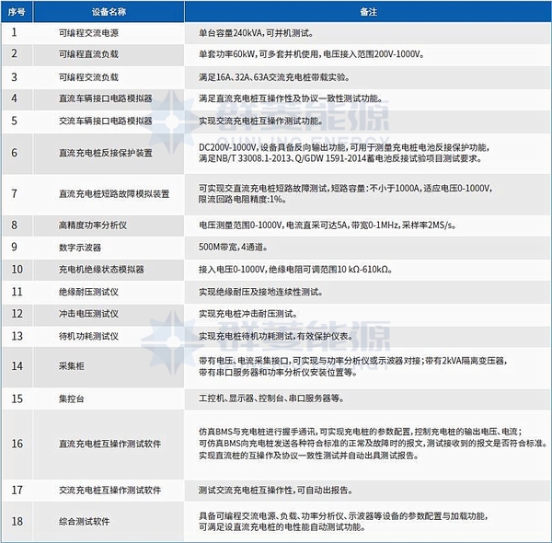Click the 数字示波器 cell
552x543 pixels.
click(x=80, y=248)
